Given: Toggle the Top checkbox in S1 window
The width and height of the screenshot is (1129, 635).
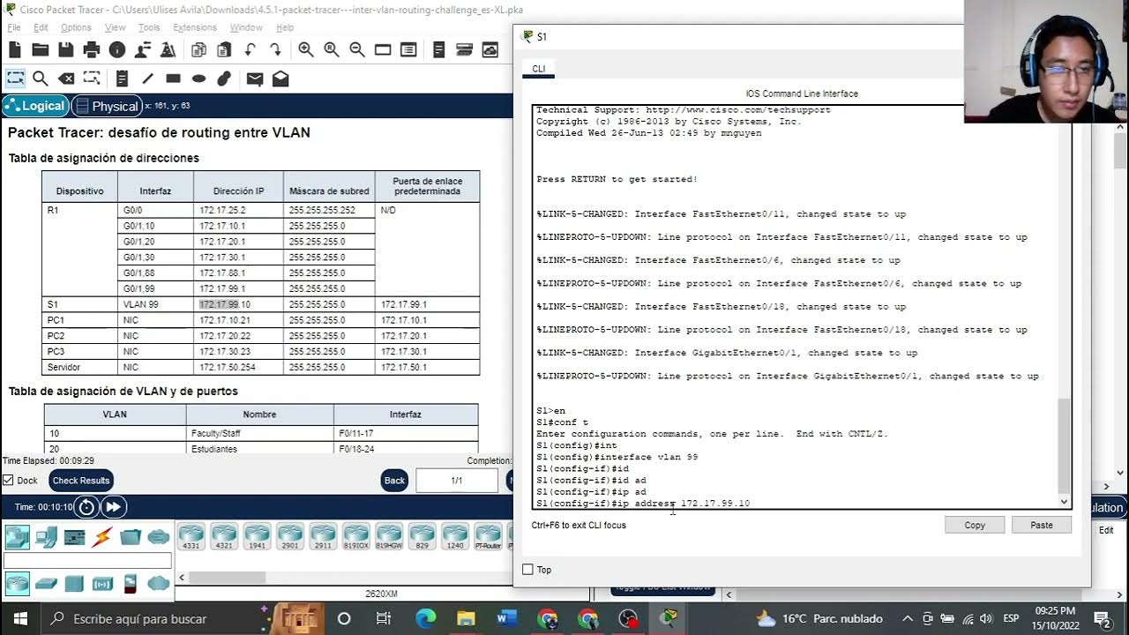Looking at the screenshot, I should 527,570.
